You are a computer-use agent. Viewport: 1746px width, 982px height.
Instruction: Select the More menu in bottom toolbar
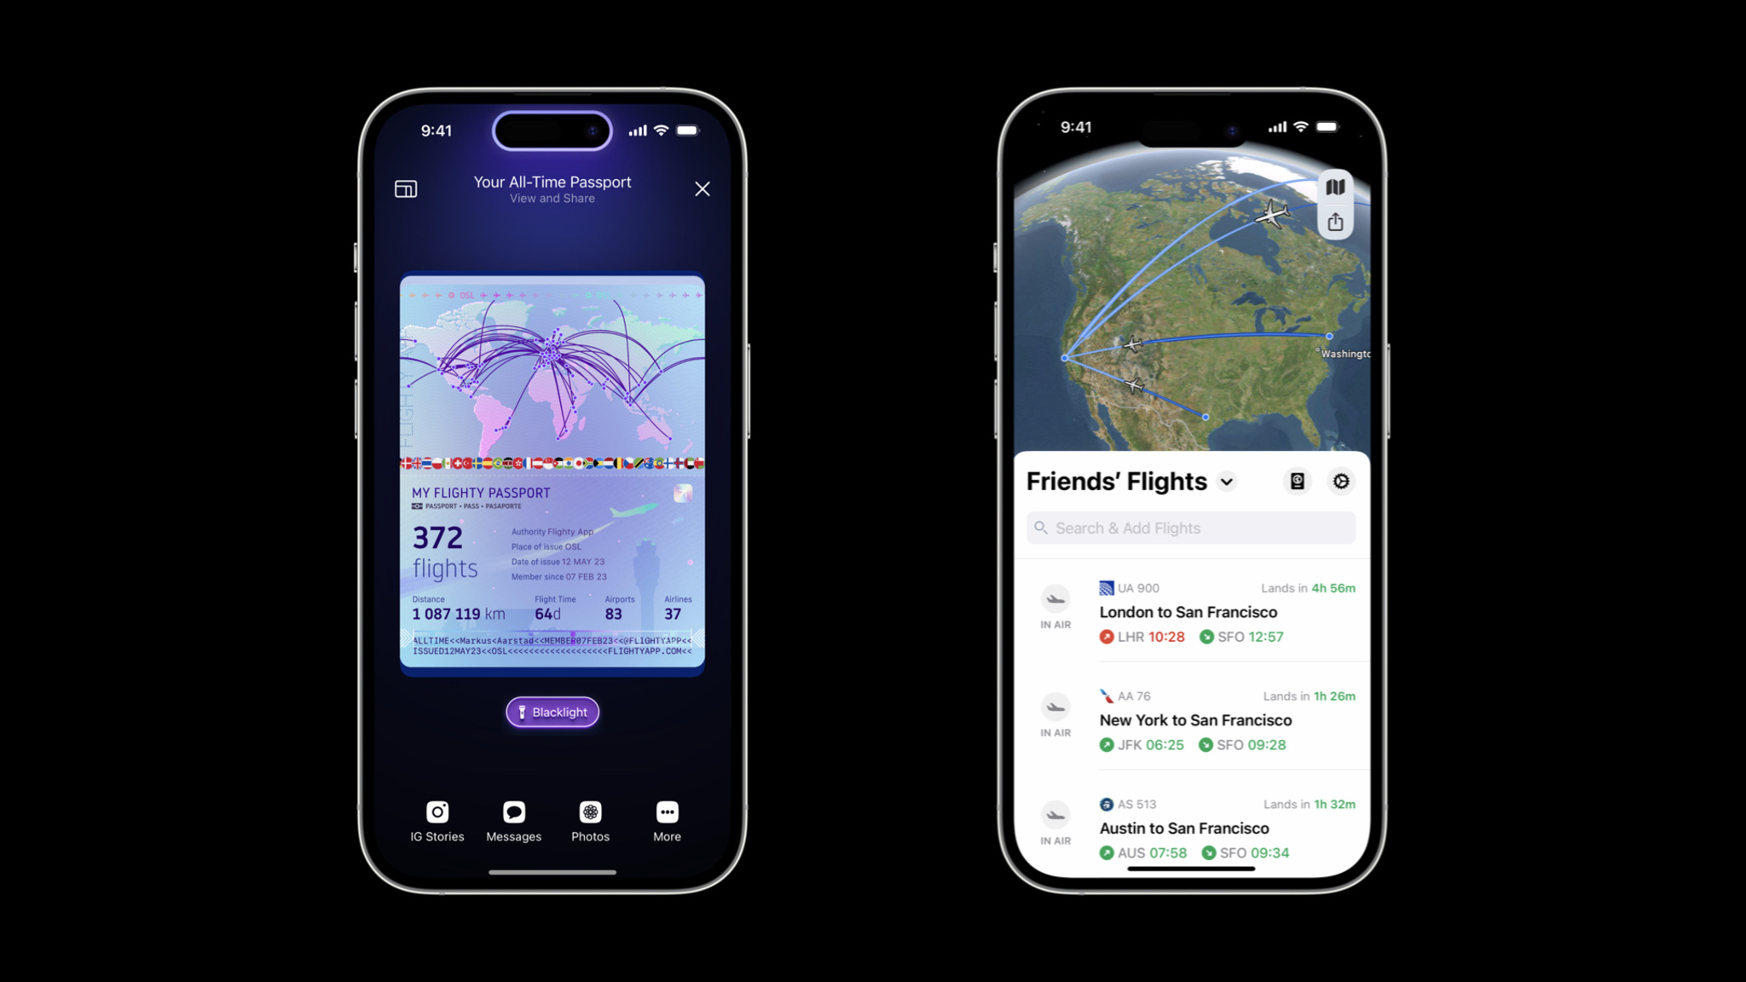pyautogui.click(x=667, y=819)
